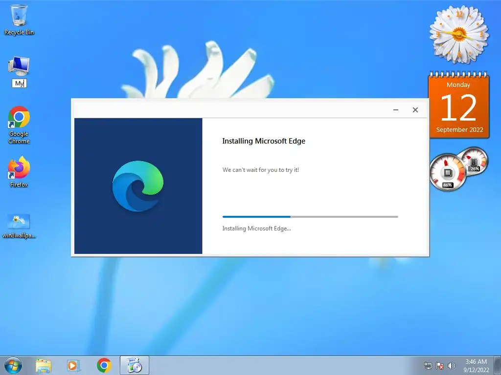Screen dimensions: 501x375
Task: Open the Recycle Bin desktop icon
Action: tap(19, 20)
